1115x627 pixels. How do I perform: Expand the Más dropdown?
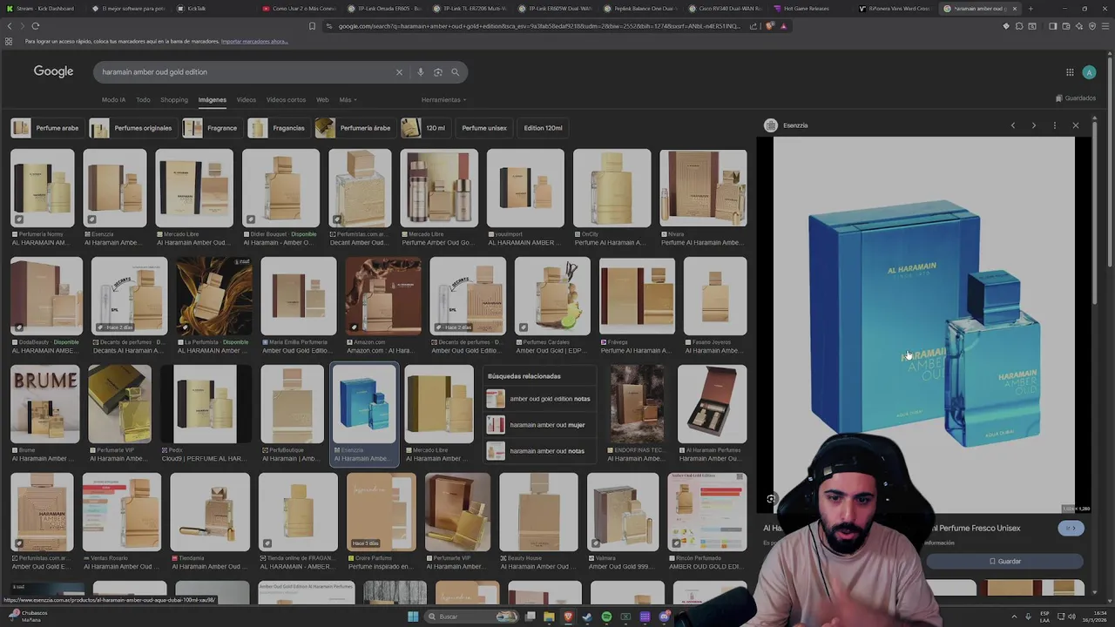[348, 100]
